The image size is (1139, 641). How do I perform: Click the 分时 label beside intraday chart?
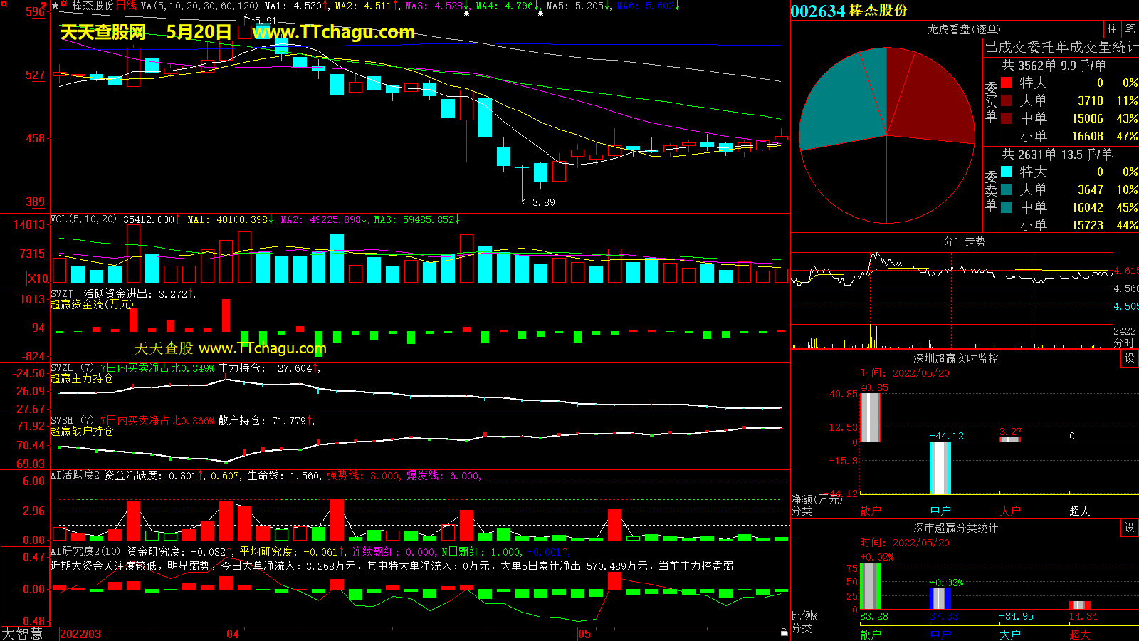tap(1124, 343)
